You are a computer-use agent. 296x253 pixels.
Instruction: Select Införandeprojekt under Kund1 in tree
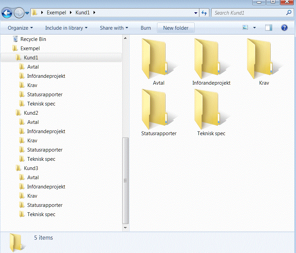[46, 76]
